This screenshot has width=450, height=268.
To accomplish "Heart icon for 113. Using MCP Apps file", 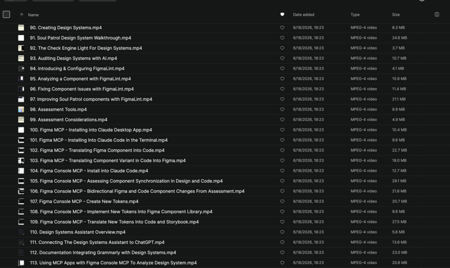I will pyautogui.click(x=282, y=263).
